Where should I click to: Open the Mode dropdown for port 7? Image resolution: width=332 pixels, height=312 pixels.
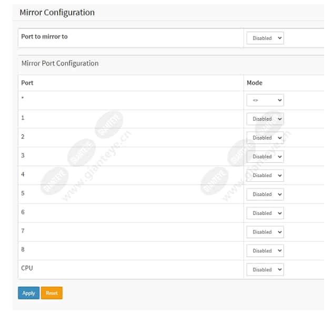click(265, 232)
